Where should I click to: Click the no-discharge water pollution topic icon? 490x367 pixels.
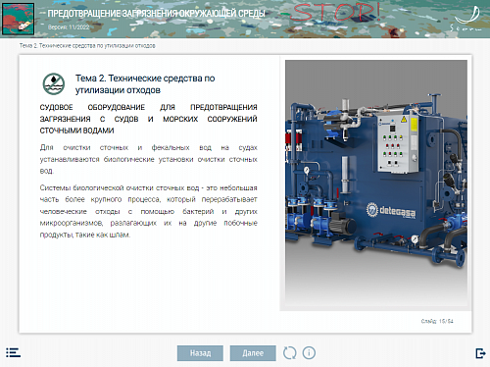point(54,84)
